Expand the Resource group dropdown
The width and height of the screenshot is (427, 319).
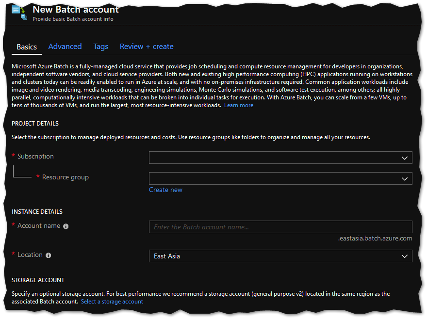click(280, 178)
